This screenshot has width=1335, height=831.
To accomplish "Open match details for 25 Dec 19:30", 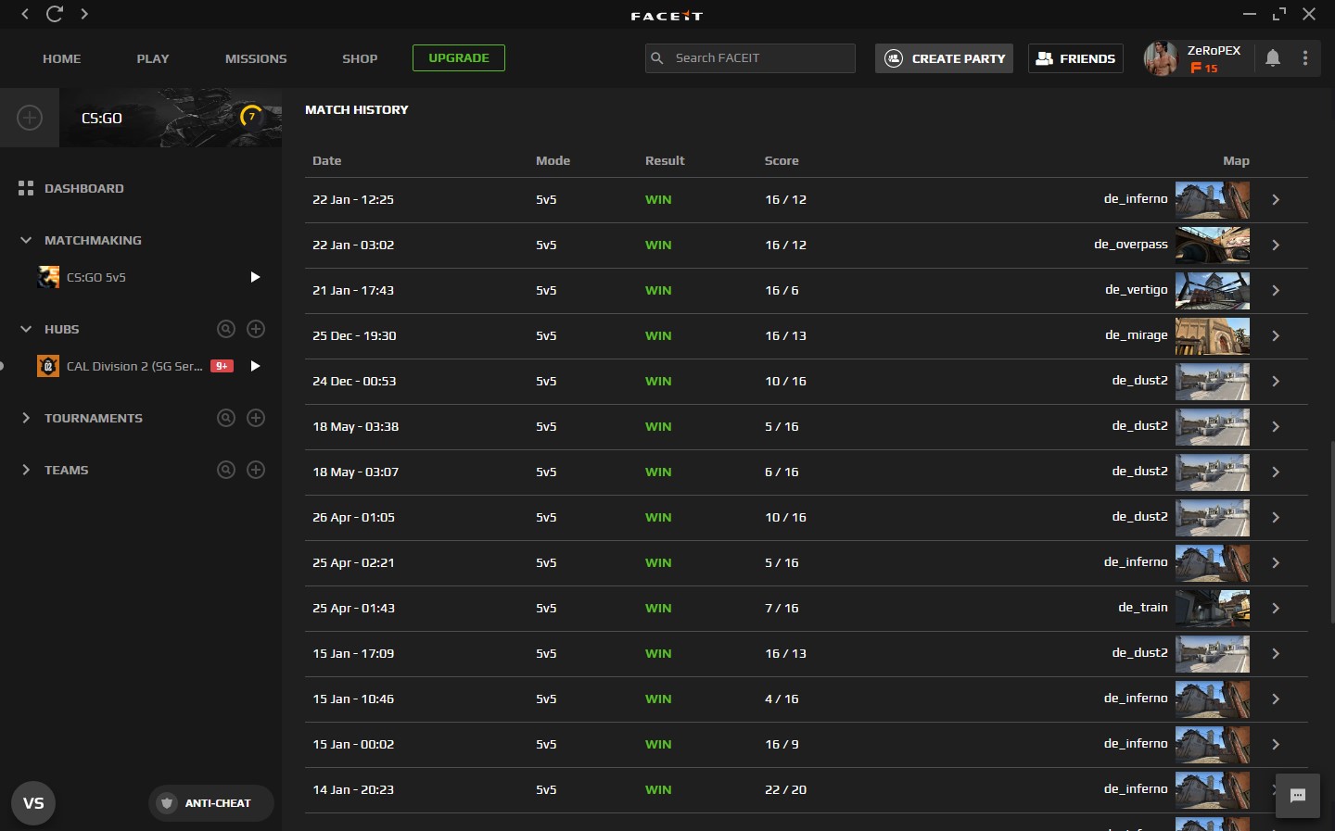I will click(x=1276, y=335).
